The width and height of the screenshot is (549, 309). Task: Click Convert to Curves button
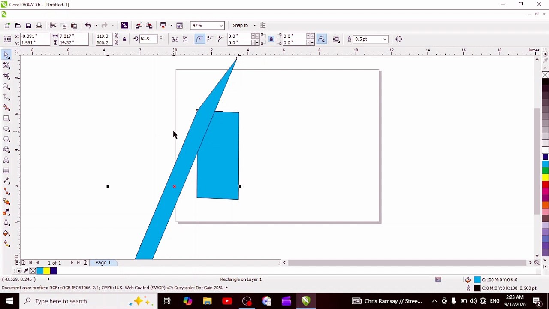399,39
